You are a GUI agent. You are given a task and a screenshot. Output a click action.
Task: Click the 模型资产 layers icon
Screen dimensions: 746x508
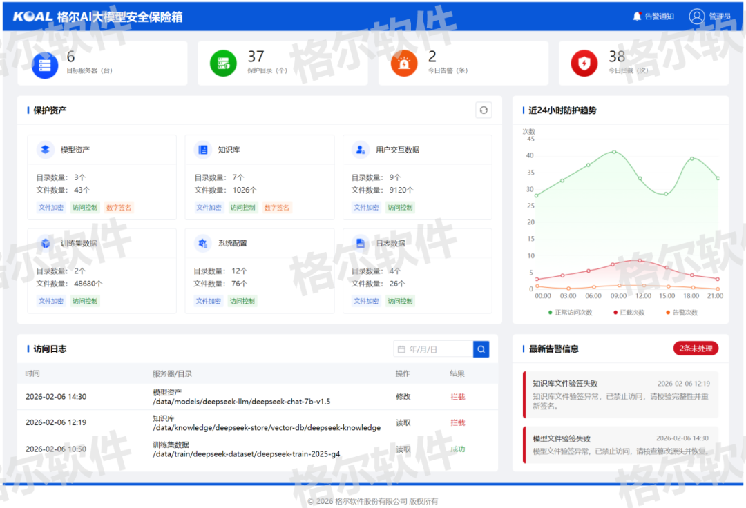tap(46, 149)
